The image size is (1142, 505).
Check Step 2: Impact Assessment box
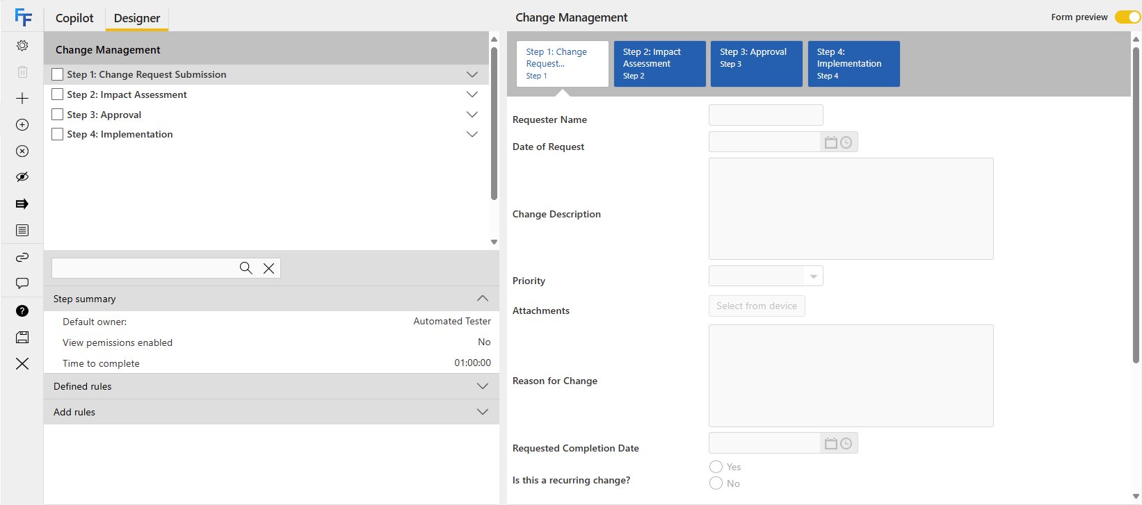tap(58, 94)
